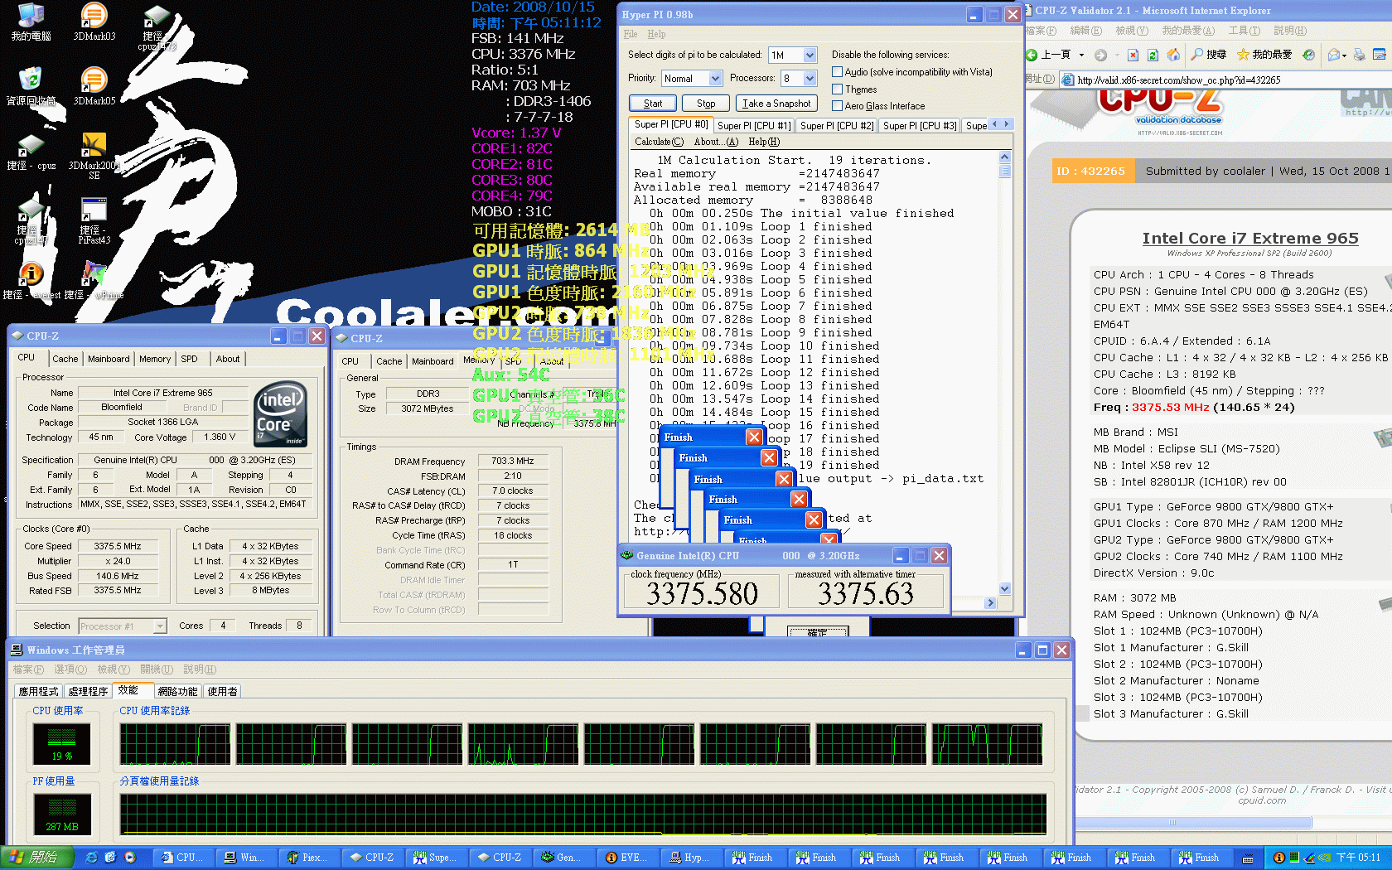Open the Recycle Bin desktop icon
Viewport: 1392px width, 870px height.
pyautogui.click(x=31, y=86)
